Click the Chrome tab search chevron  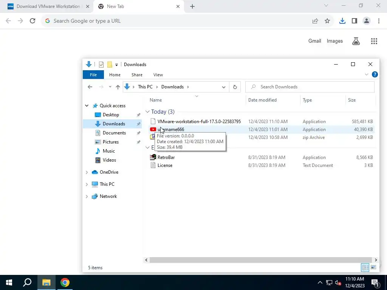[x=326, y=5]
